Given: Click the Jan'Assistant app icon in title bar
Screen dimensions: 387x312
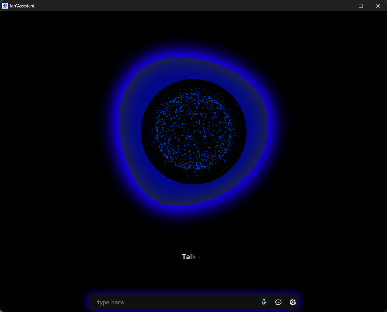Looking at the screenshot, I should point(5,6).
